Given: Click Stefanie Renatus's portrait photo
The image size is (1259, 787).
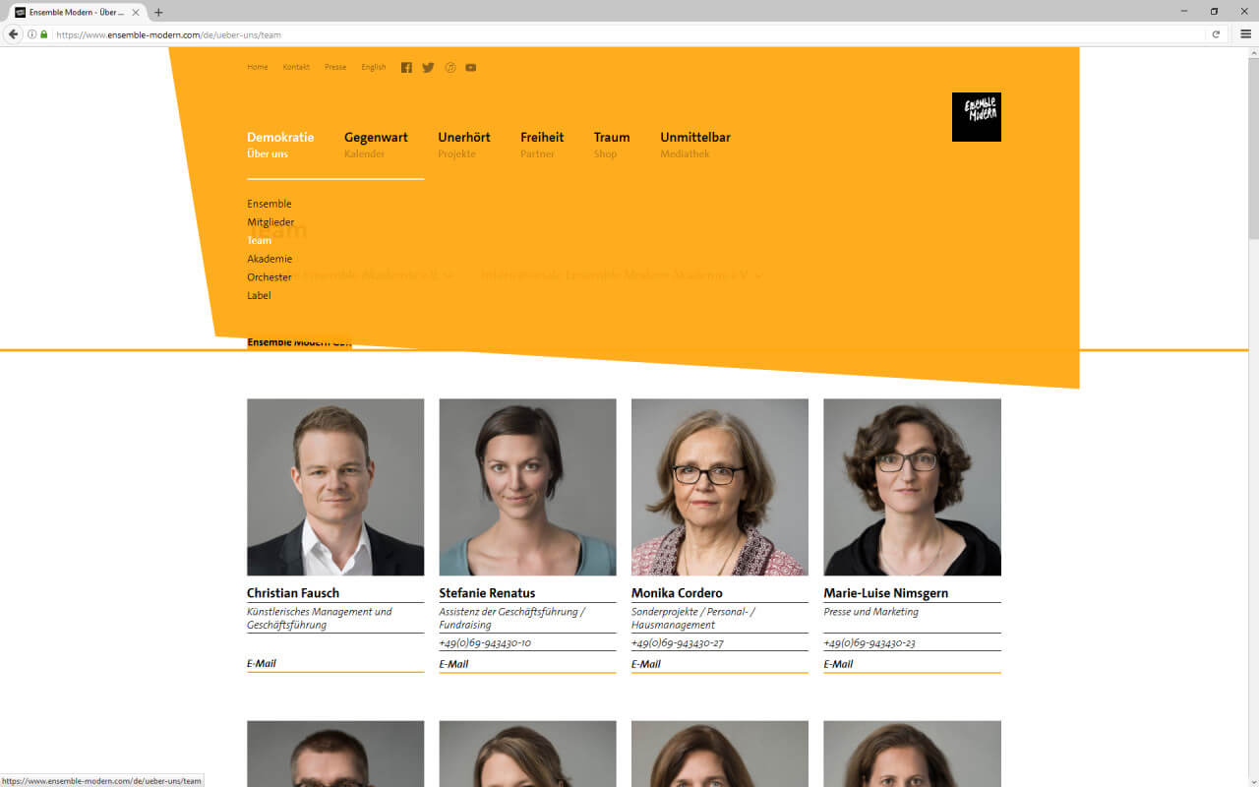Looking at the screenshot, I should (x=527, y=487).
